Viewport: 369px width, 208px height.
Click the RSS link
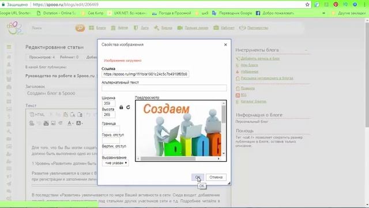pyautogui.click(x=243, y=95)
